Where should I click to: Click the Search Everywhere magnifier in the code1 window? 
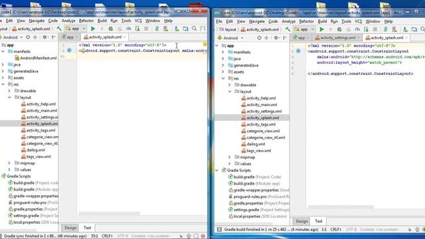click(x=195, y=29)
